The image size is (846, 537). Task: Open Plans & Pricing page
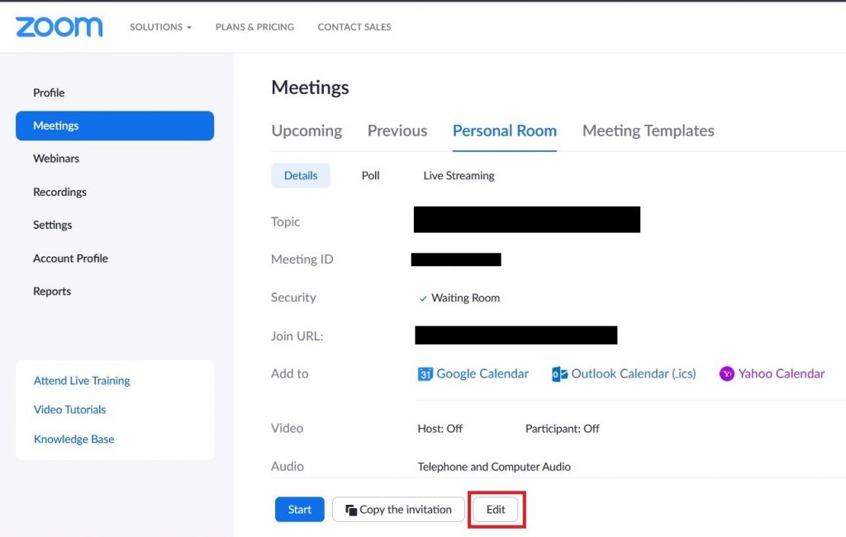pos(254,27)
